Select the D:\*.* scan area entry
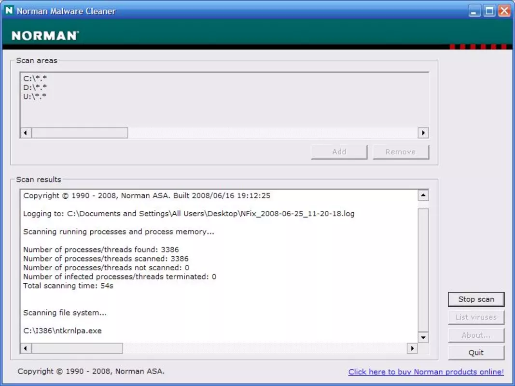 click(x=35, y=87)
